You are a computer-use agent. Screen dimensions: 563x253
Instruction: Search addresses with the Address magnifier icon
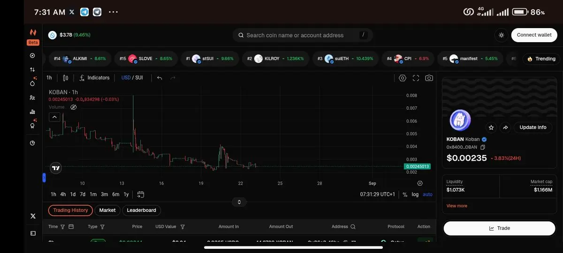coord(353,227)
